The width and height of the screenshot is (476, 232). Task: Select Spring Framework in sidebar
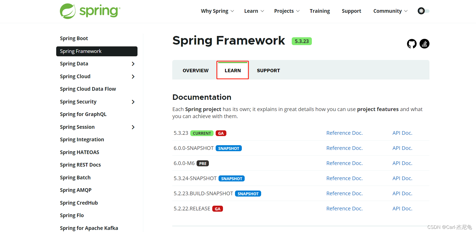click(97, 51)
